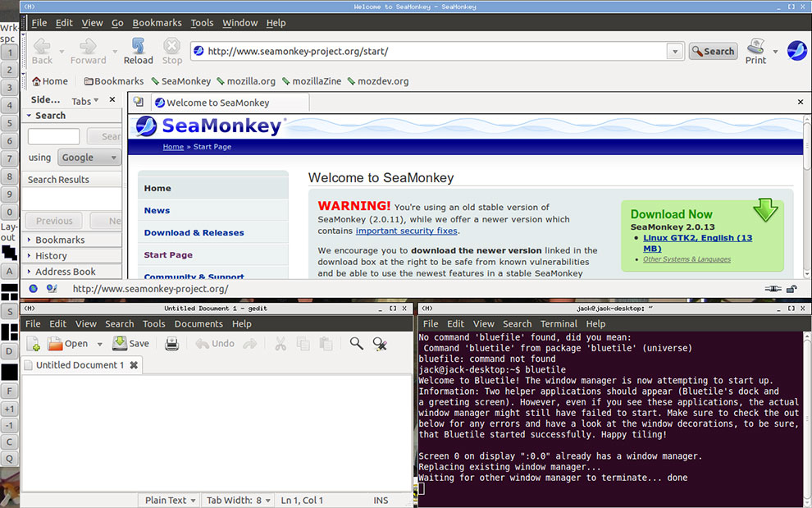Image resolution: width=812 pixels, height=508 pixels.
Task: Click the Stop loading icon
Action: 172,46
